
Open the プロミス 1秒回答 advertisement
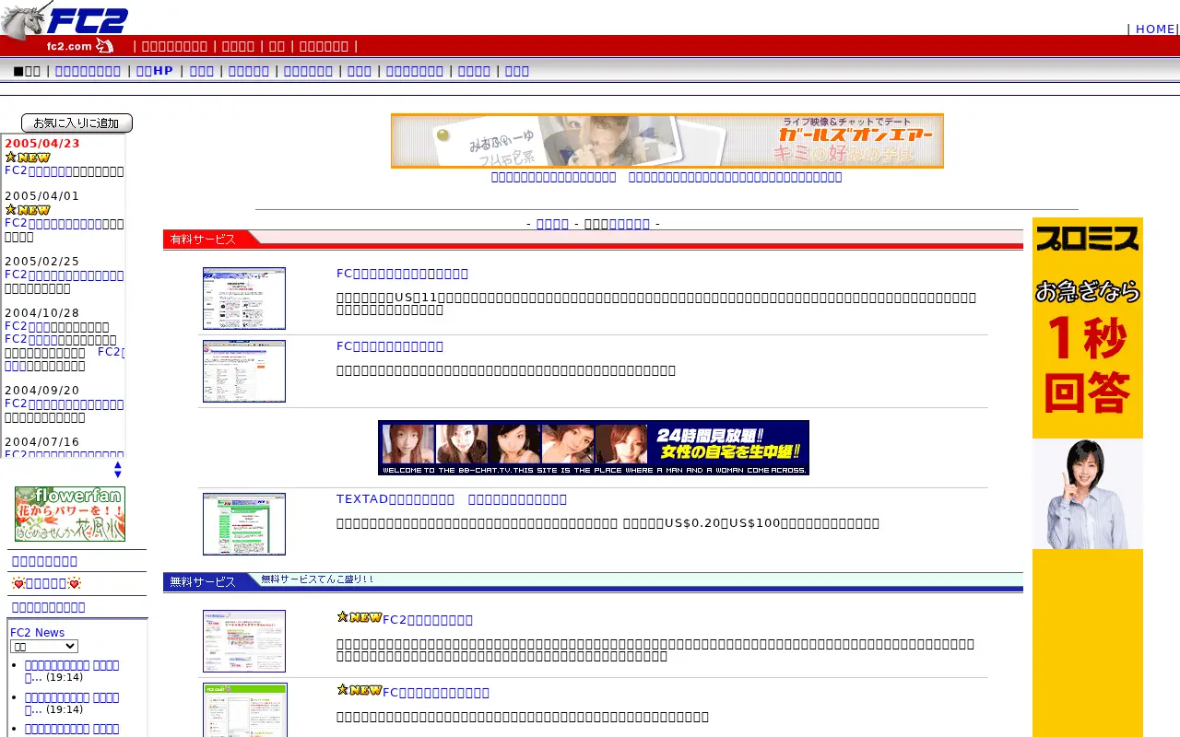click(1088, 477)
